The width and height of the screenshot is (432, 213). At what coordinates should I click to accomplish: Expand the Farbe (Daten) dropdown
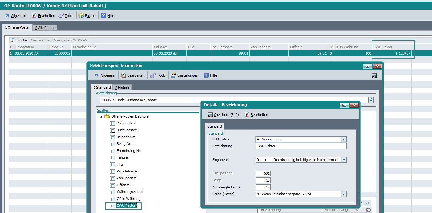(x=343, y=194)
